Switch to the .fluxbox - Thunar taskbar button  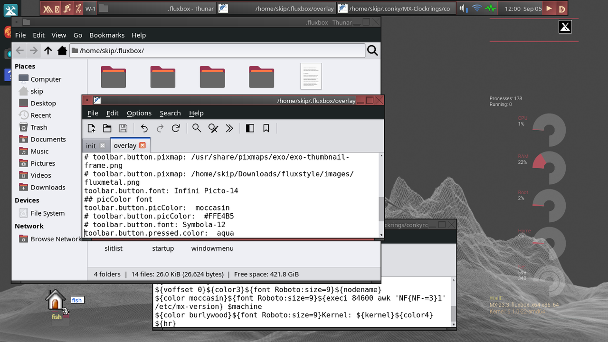point(156,9)
